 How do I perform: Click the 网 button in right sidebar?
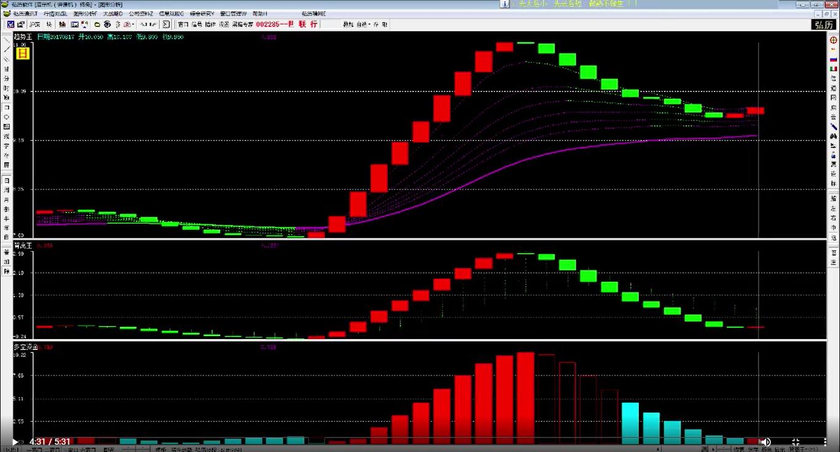click(834, 98)
